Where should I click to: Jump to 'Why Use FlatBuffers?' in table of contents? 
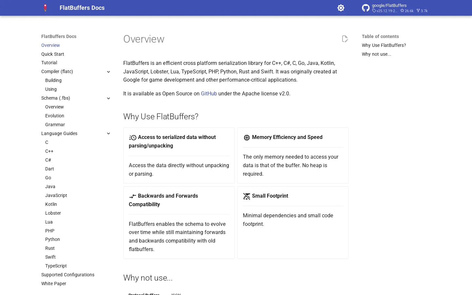point(384,45)
